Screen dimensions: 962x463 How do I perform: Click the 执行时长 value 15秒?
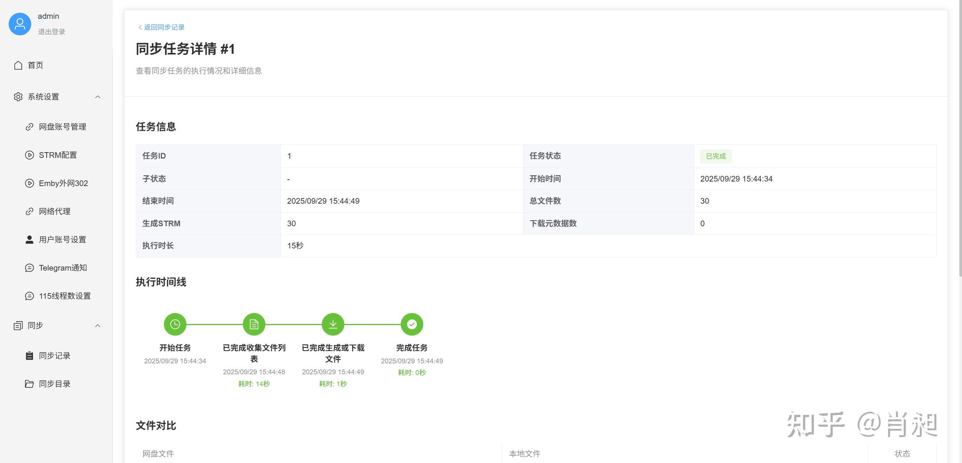pyautogui.click(x=295, y=246)
